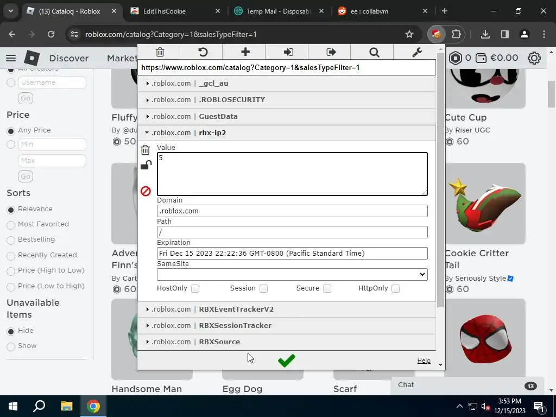556x417 pixels.
Task: Open the Robux balance icon
Action: pyautogui.click(x=456, y=58)
